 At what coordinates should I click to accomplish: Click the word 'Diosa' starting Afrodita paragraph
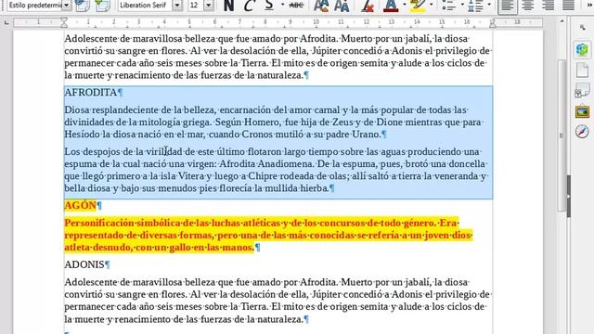coord(77,109)
